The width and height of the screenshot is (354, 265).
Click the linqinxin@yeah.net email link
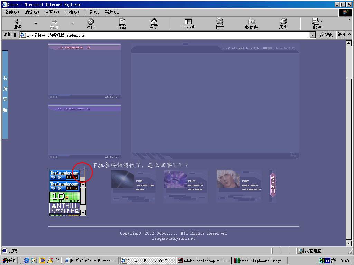[x=173, y=238]
